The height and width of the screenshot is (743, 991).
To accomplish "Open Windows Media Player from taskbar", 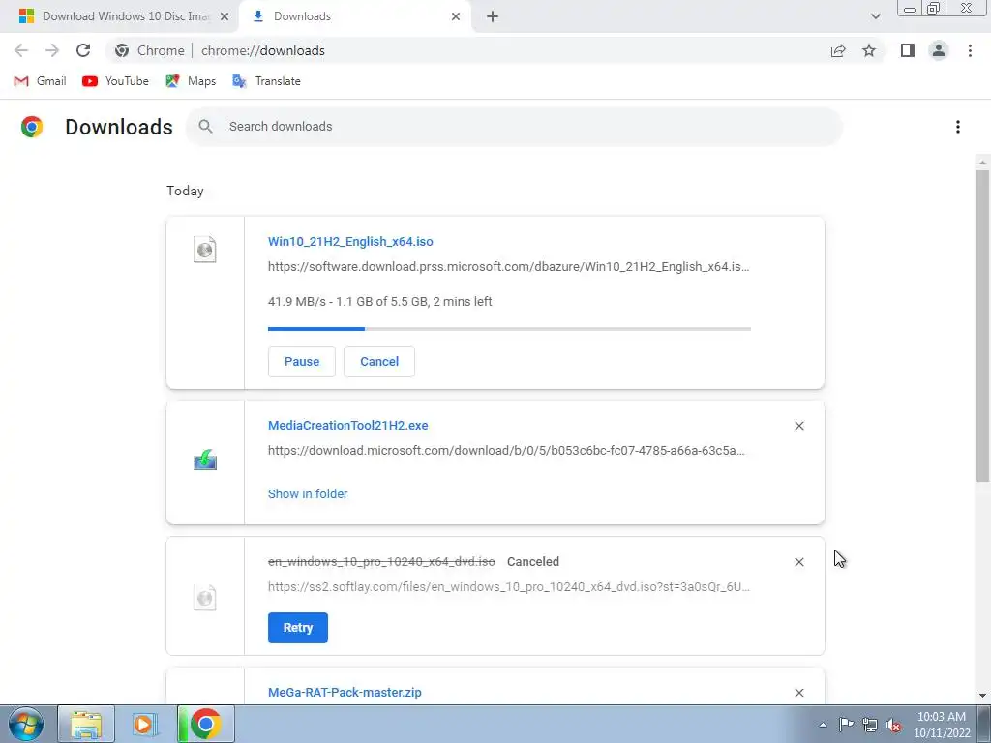I will click(x=145, y=724).
